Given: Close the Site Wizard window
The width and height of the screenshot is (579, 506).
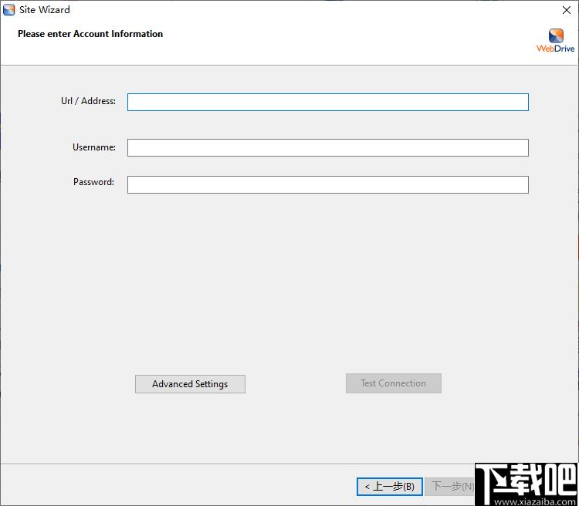Looking at the screenshot, I should [x=566, y=10].
